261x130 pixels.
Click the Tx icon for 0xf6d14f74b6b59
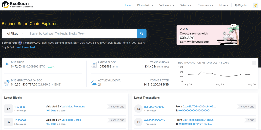[138, 109]
